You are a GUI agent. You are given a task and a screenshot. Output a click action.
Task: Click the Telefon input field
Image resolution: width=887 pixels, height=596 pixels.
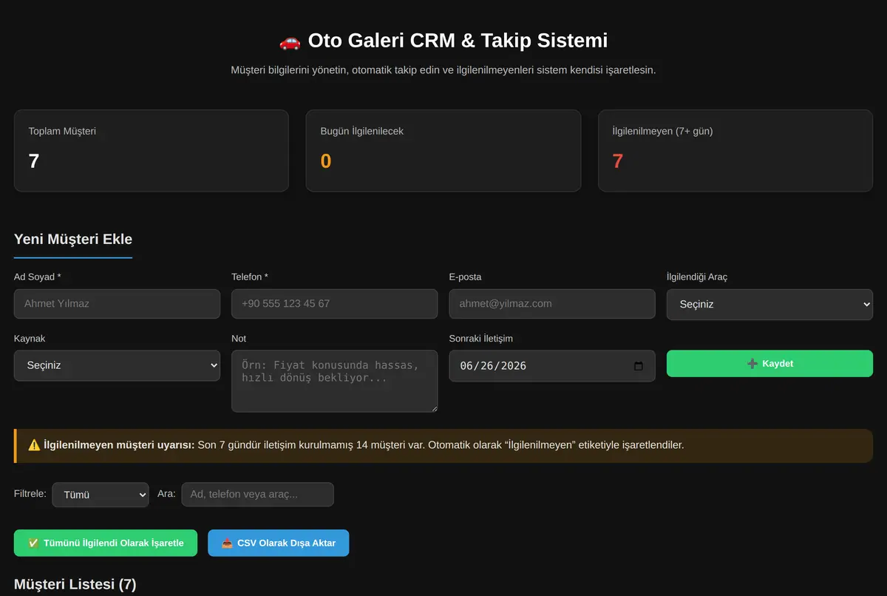[335, 304]
